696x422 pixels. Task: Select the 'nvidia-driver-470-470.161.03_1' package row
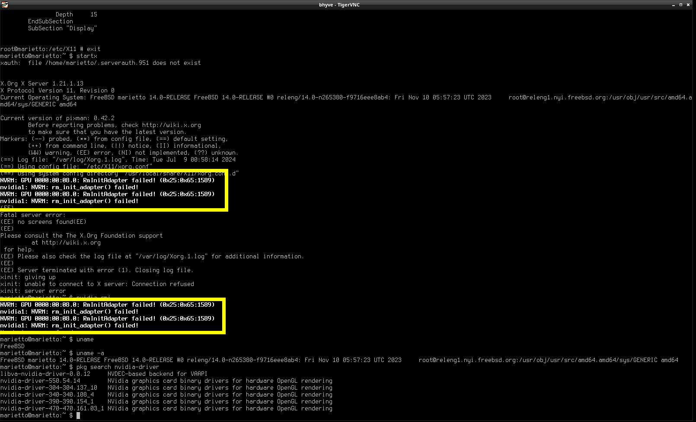(166, 409)
